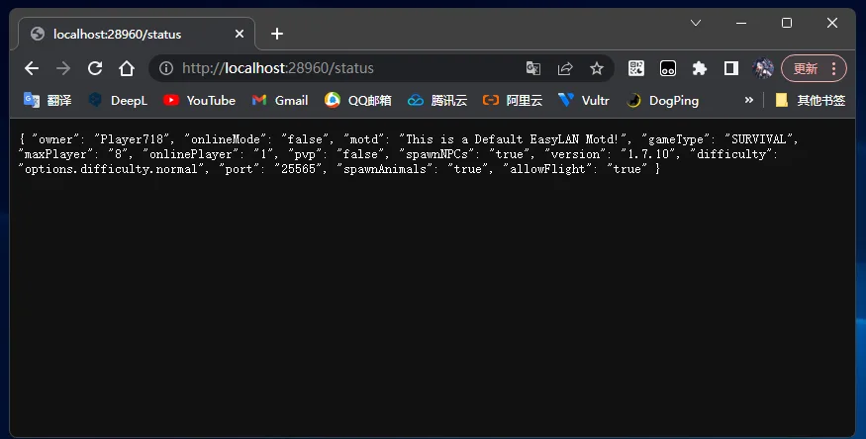Screen dimensions: 866x439
Task: Reload the status page
Action: click(x=95, y=68)
